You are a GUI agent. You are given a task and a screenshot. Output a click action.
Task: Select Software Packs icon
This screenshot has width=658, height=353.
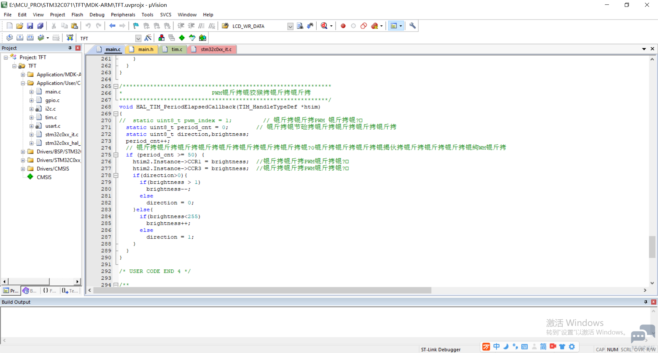pyautogui.click(x=192, y=38)
